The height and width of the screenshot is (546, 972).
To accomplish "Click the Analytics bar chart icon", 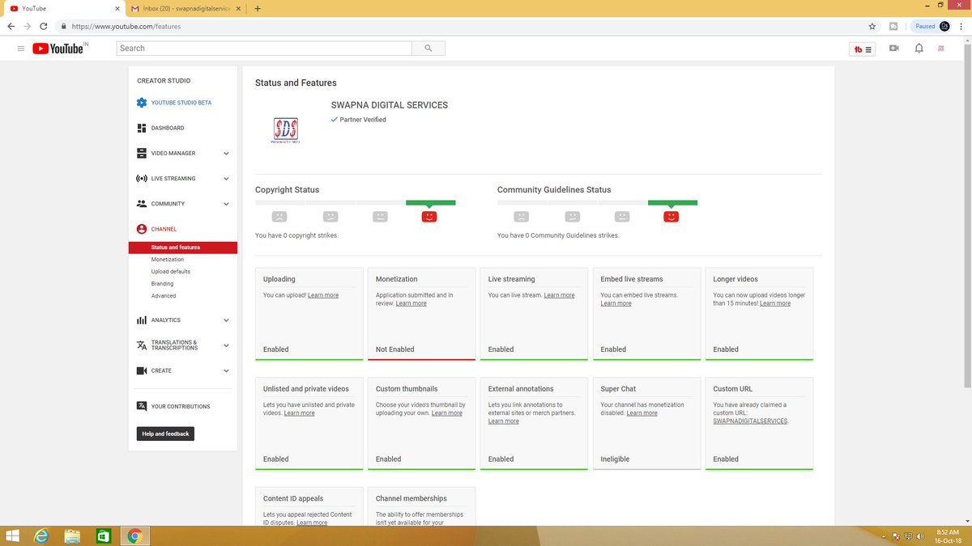I will 142,320.
